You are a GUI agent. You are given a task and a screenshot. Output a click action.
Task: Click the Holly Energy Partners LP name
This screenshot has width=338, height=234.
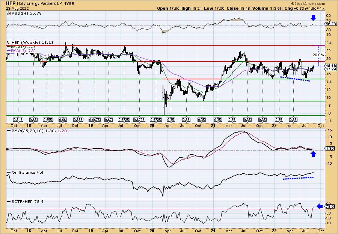(x=39, y=4)
